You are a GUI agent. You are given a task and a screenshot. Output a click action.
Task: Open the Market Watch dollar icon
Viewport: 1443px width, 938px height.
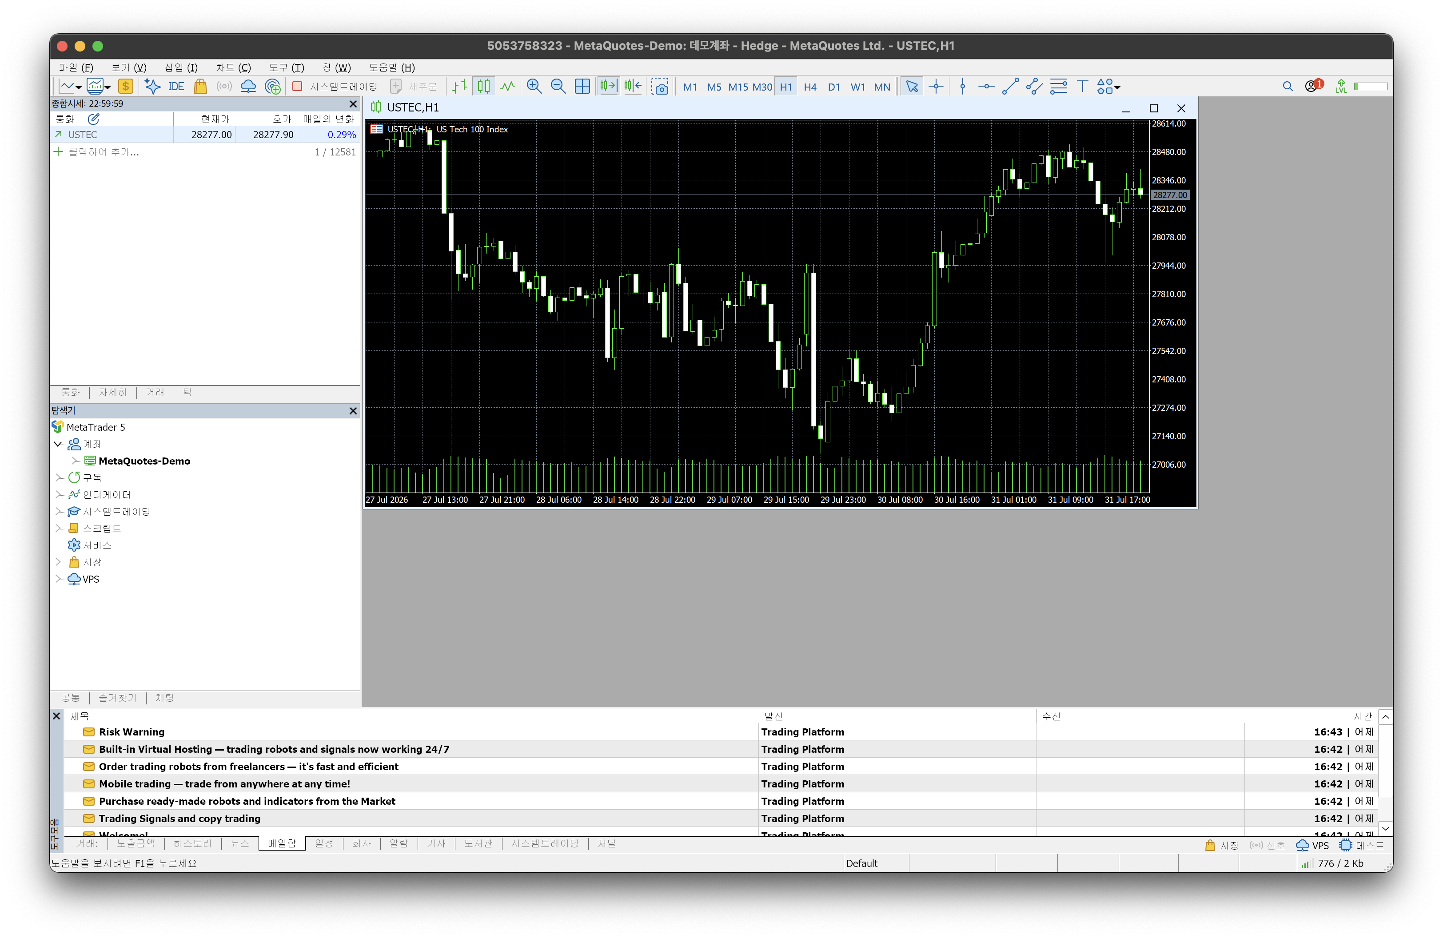pyautogui.click(x=125, y=87)
